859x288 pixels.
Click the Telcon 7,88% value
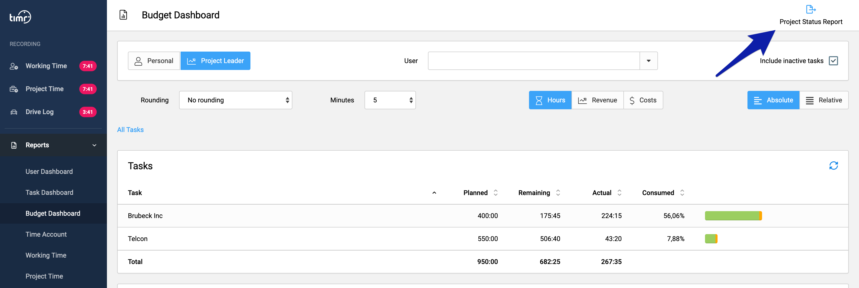676,239
